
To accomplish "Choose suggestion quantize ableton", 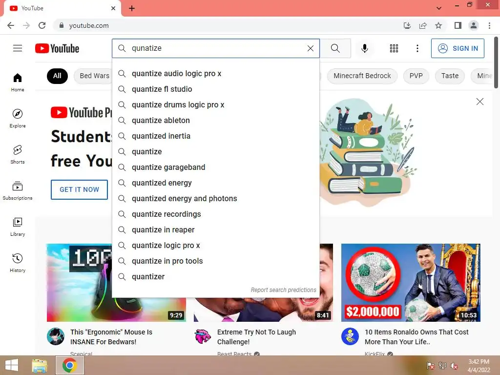I will pyautogui.click(x=215, y=121).
